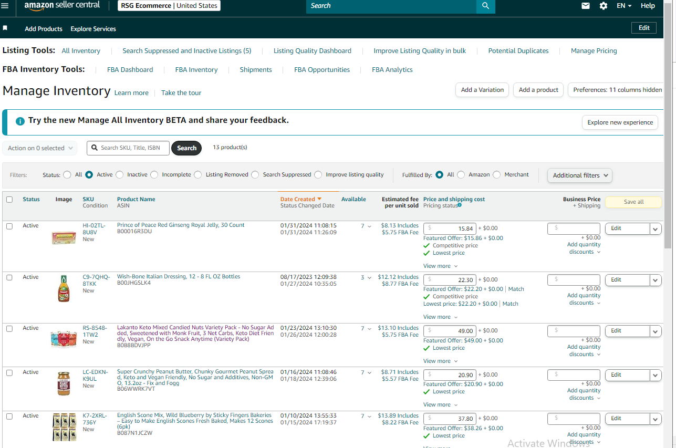Click the black Search button
676x448 pixels.
click(x=186, y=148)
